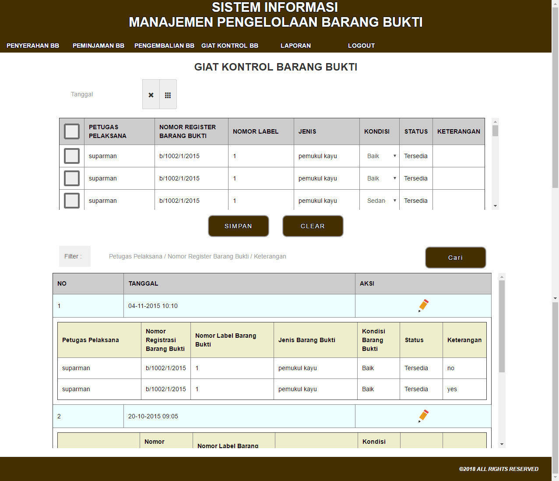Click the lower list scroll-up arrow

coord(502,277)
